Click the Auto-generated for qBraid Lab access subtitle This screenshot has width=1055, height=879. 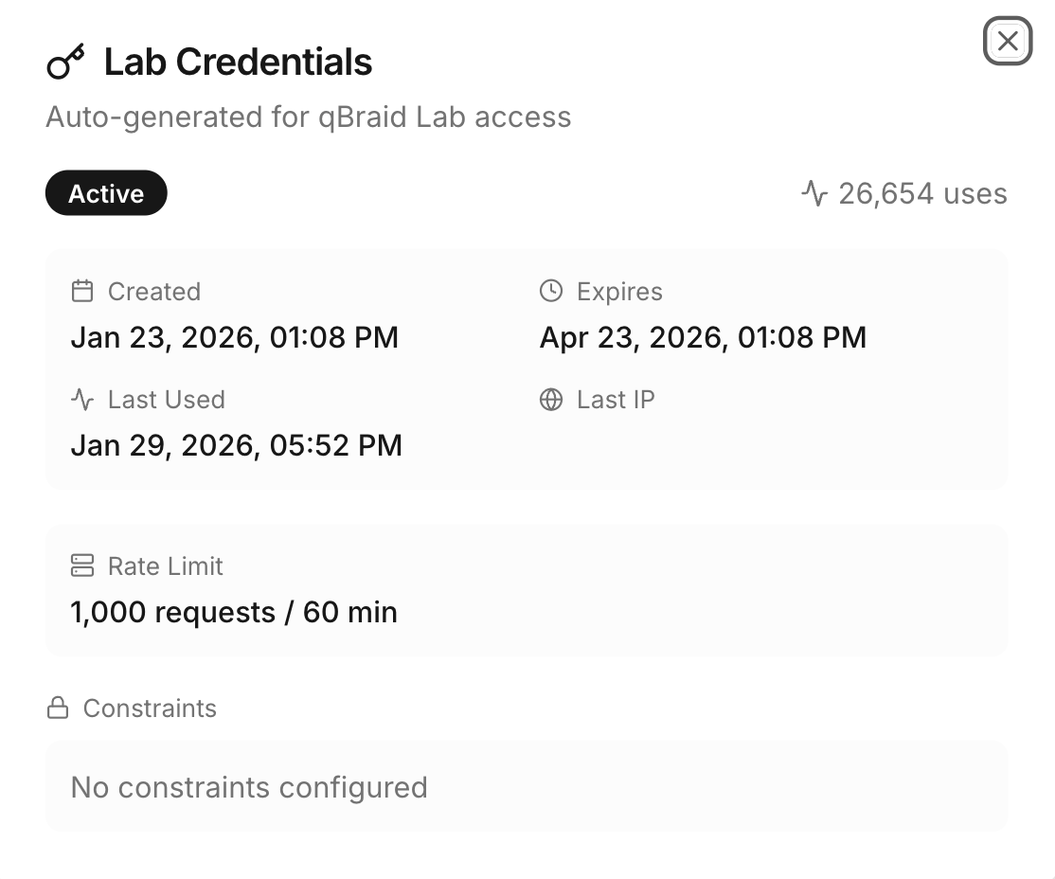click(x=309, y=117)
